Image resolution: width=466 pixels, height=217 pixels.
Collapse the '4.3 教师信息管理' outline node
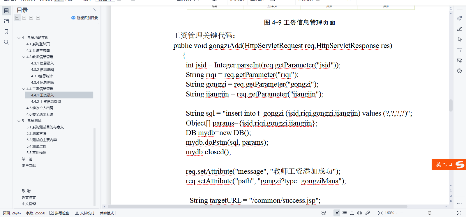[24, 57]
